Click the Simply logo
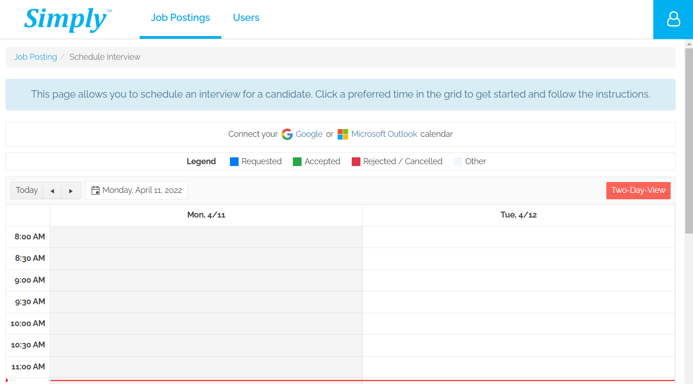The width and height of the screenshot is (693, 384). [x=68, y=20]
